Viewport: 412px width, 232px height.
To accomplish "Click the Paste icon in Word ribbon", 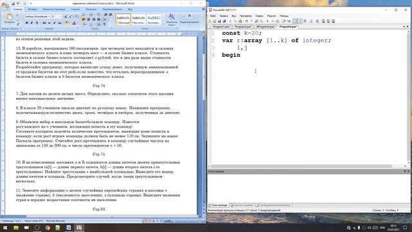I will pyautogui.click(x=9, y=19).
